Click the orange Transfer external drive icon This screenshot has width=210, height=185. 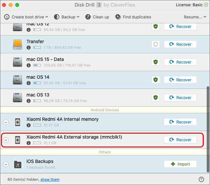(17, 44)
